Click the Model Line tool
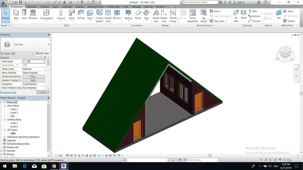 pyautogui.click(x=164, y=16)
